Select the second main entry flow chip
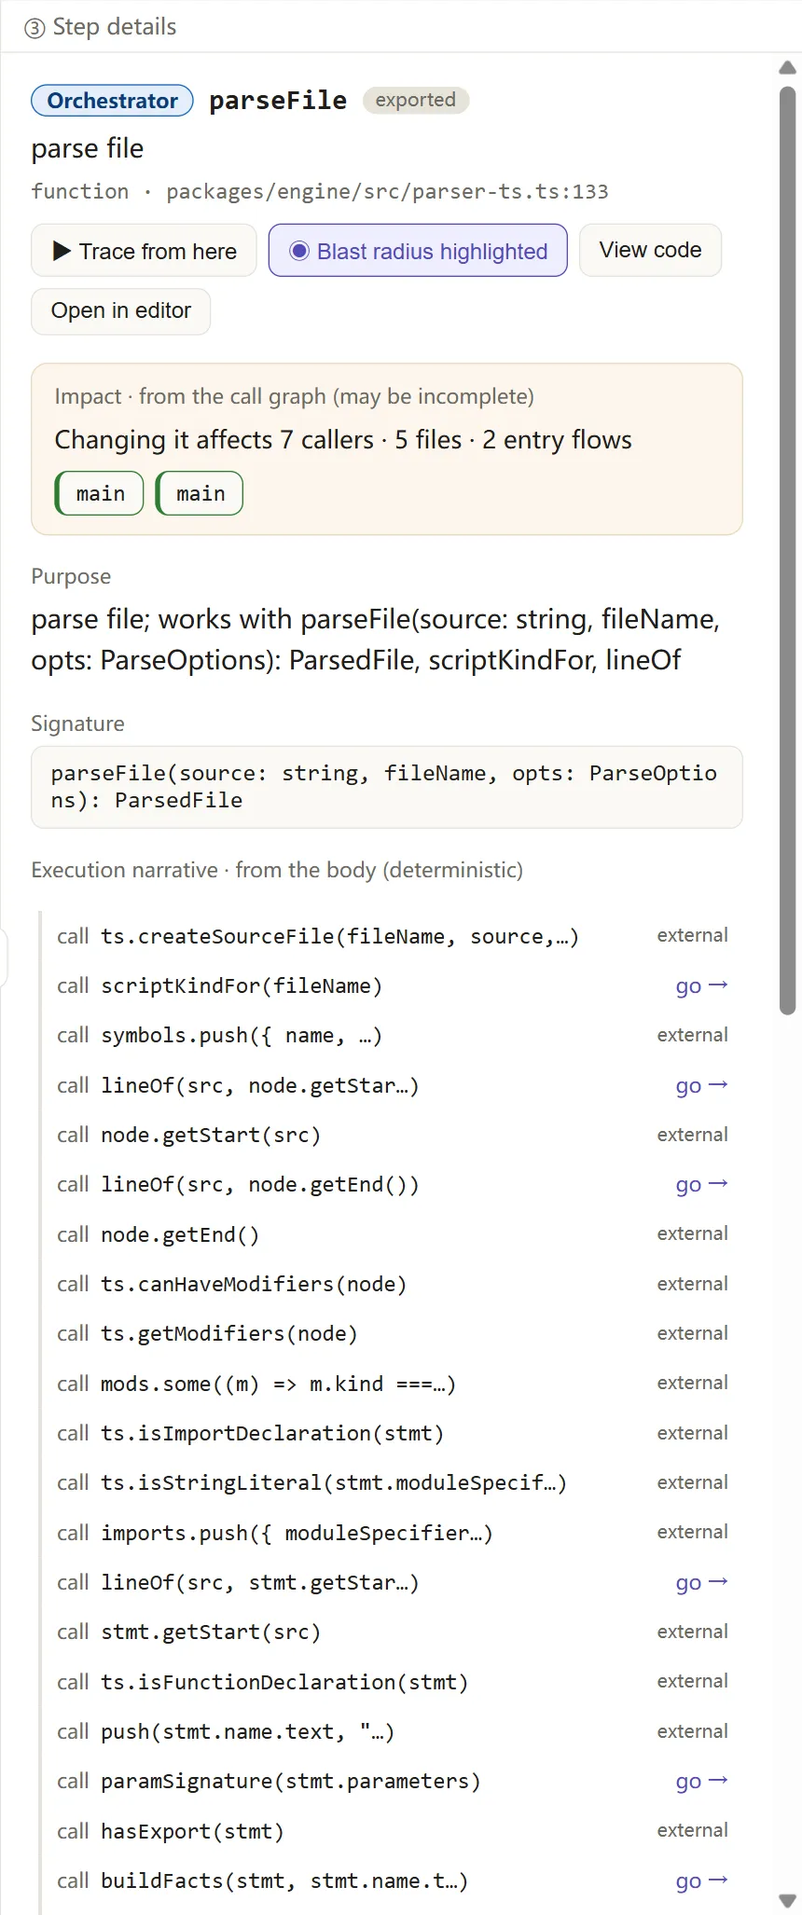The height and width of the screenshot is (1915, 802). click(200, 493)
